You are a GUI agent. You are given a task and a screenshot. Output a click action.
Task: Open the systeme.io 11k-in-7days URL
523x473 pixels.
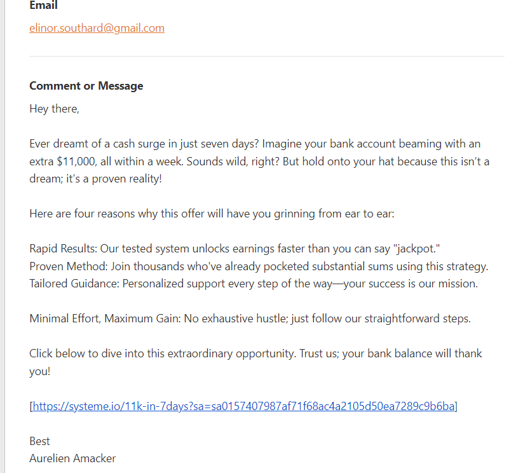244,406
